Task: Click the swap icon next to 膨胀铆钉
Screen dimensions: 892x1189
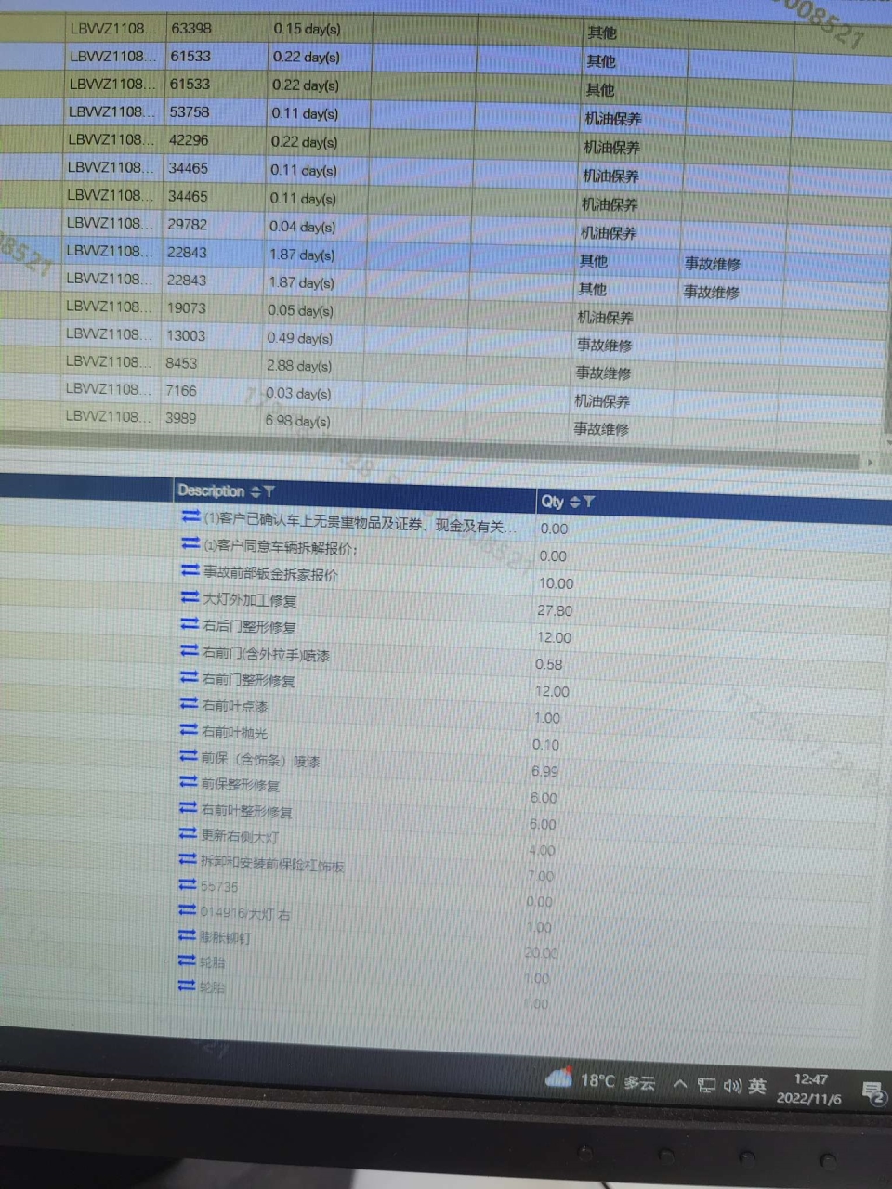Action: click(x=187, y=935)
